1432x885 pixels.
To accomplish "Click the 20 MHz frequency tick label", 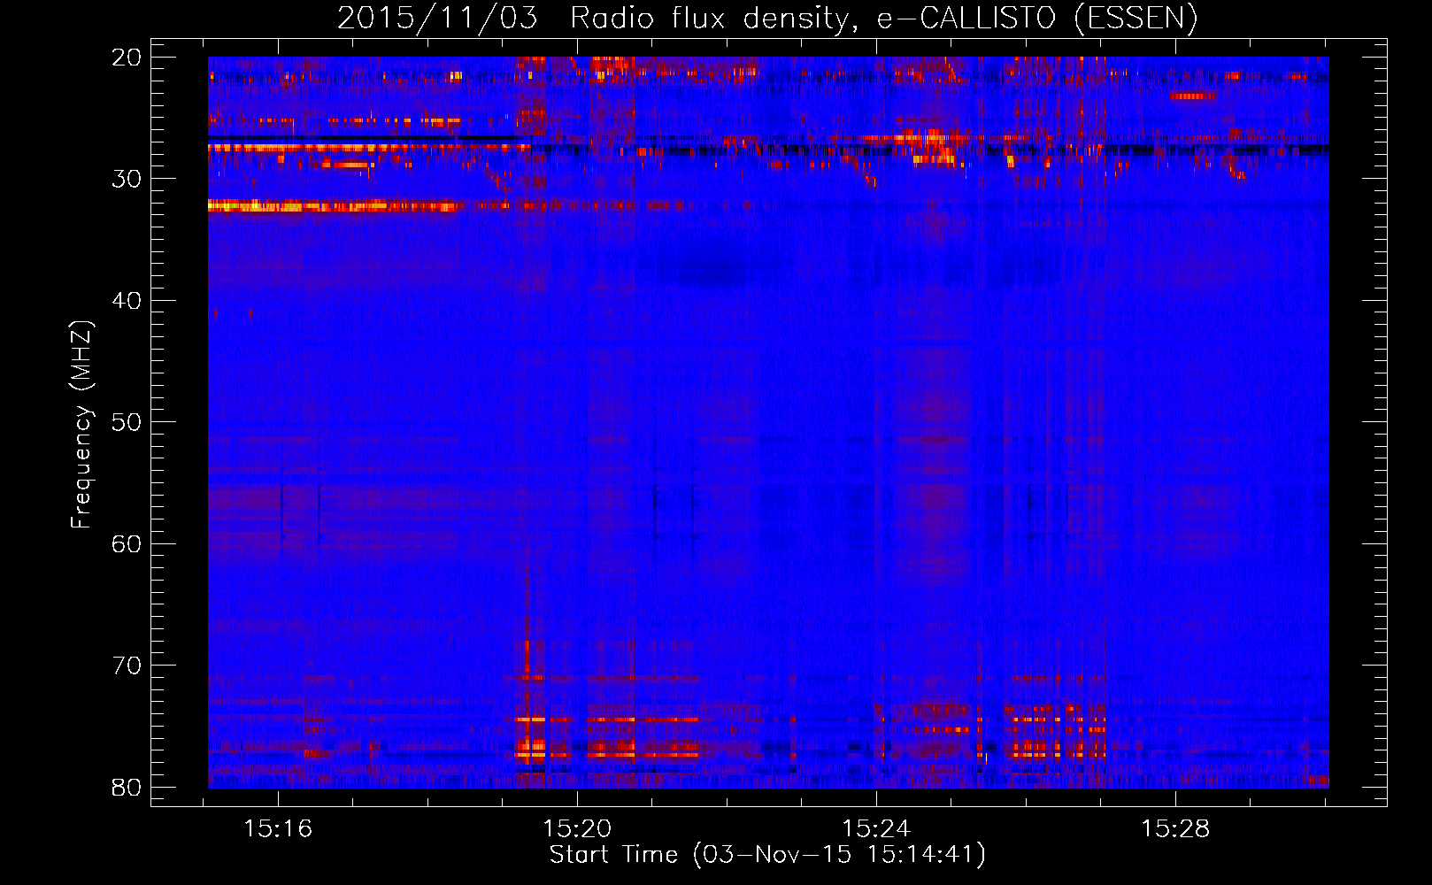I will pos(127,58).
